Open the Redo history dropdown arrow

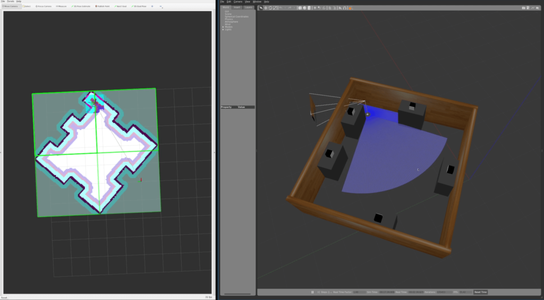pos(294,8)
